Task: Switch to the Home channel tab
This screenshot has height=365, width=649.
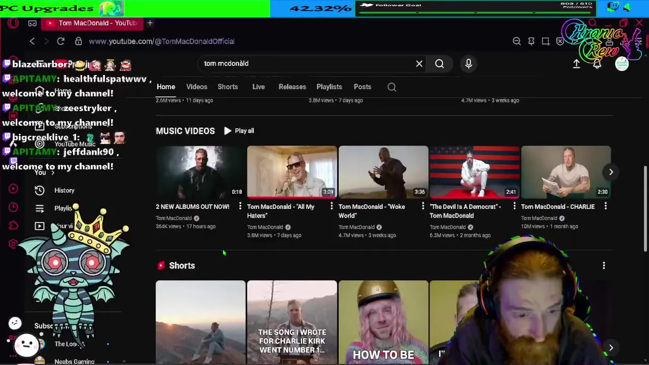Action: [166, 87]
